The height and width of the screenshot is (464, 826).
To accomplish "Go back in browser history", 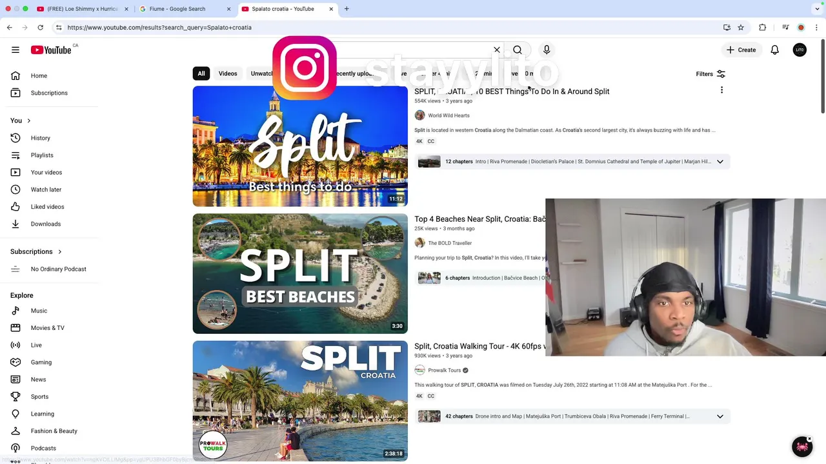I will (10, 27).
